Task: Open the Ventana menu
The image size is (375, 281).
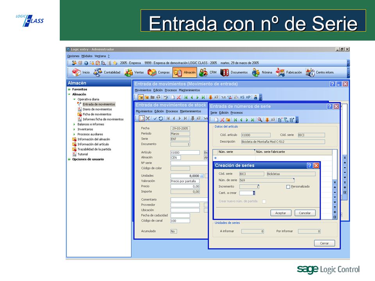Action: [100, 56]
